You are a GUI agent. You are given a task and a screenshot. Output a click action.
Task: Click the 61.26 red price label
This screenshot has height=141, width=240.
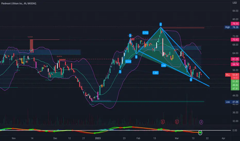(235, 59)
